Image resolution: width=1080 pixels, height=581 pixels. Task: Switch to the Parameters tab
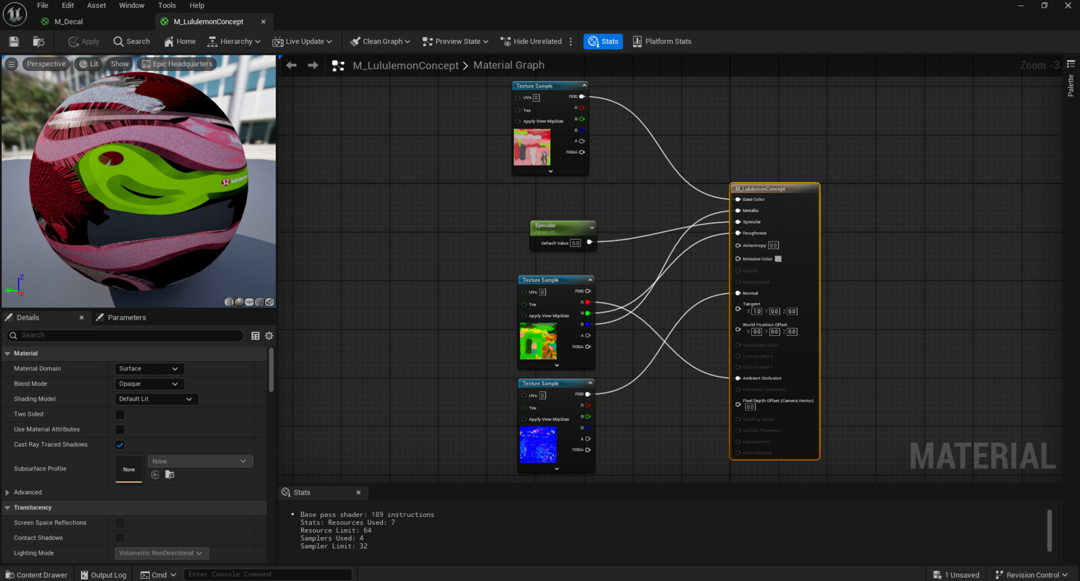tap(127, 318)
